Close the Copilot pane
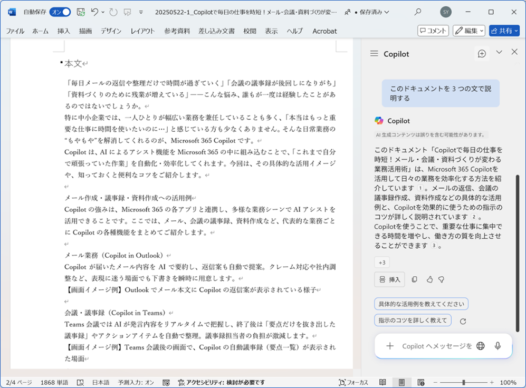The image size is (526, 388). tap(514, 52)
